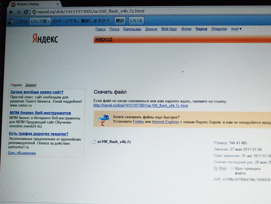Click the translate icon in the translation bar
The height and width of the screenshot is (204, 271).
[x=11, y=22]
